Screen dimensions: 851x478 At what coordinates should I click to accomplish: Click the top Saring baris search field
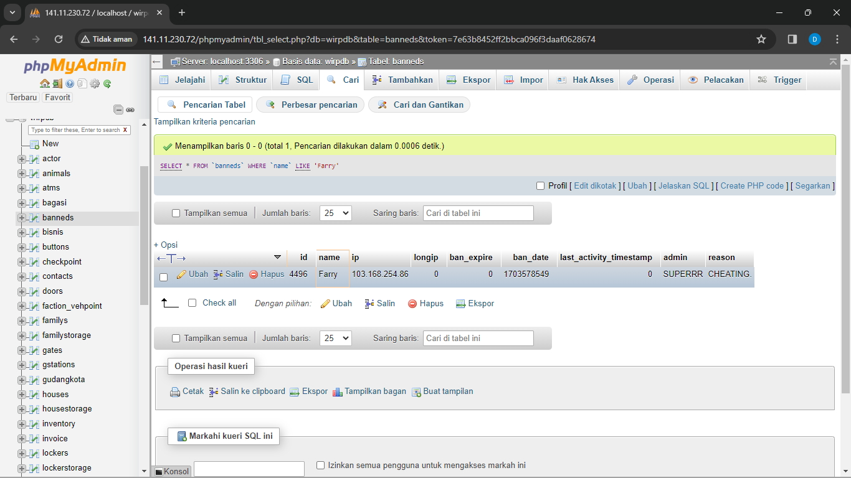(x=478, y=213)
